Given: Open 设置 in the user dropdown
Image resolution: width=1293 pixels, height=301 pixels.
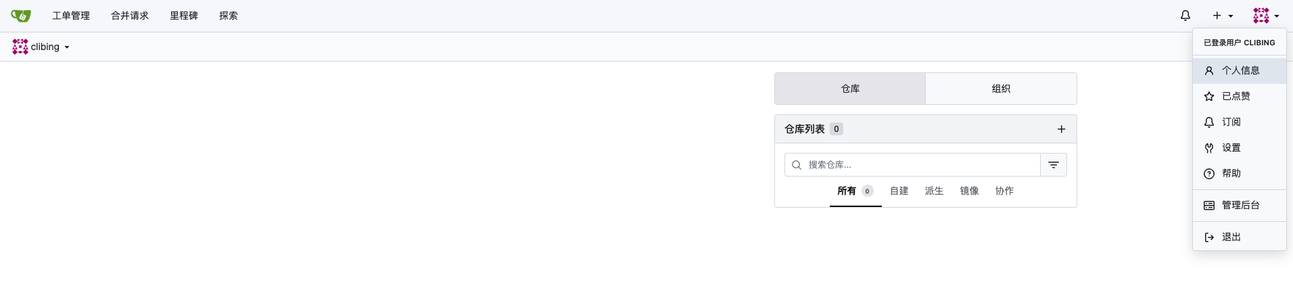Looking at the screenshot, I should click(x=1231, y=147).
